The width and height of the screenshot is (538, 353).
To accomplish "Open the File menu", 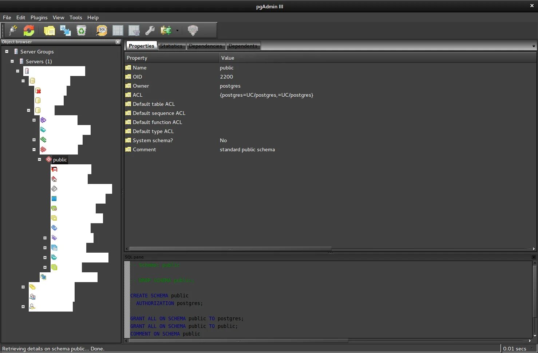I will [7, 17].
